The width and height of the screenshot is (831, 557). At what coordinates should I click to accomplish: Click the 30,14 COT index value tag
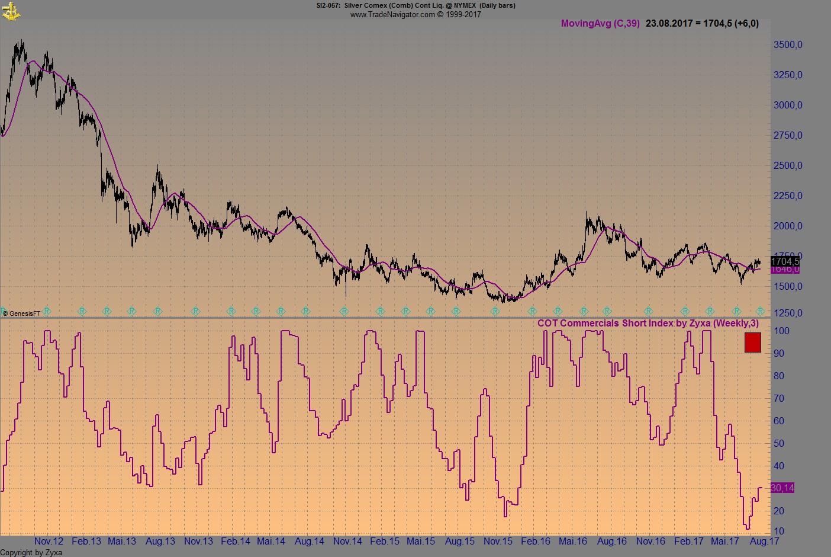pos(782,488)
